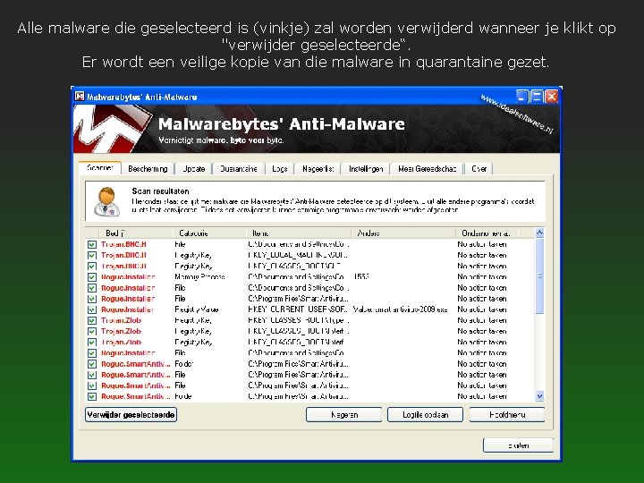Uncheck the Rogue.Installer Memory Process checkbox
Screen dimensions: 644x483
pos(92,277)
